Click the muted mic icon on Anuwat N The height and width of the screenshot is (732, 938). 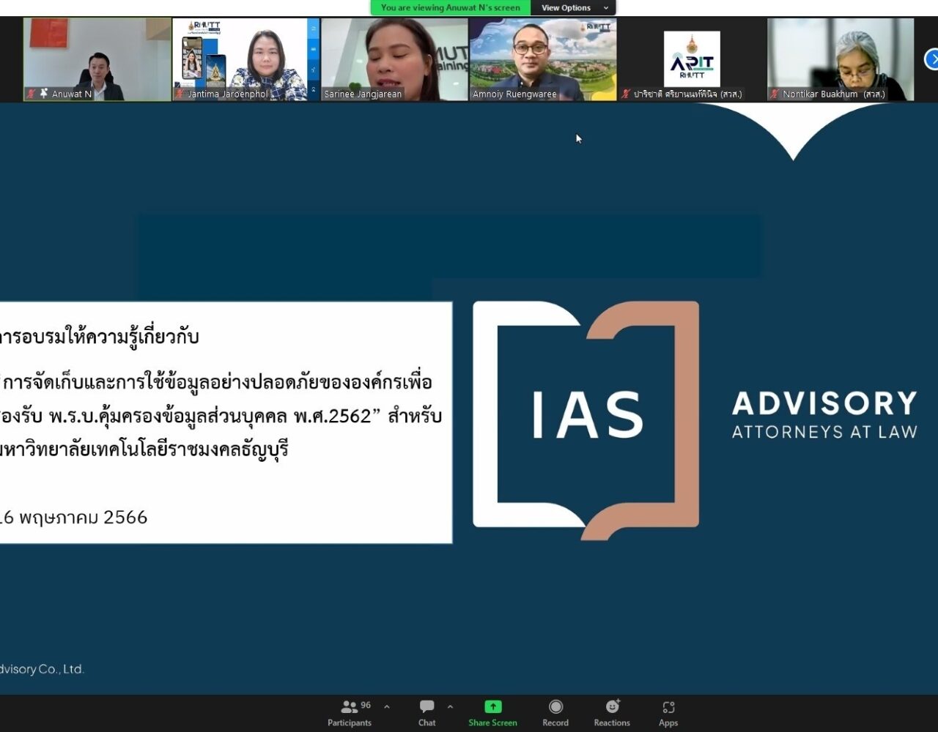(x=31, y=94)
